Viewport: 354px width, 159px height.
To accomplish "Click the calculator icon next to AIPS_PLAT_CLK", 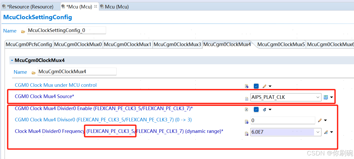I will pyautogui.click(x=326, y=97).
